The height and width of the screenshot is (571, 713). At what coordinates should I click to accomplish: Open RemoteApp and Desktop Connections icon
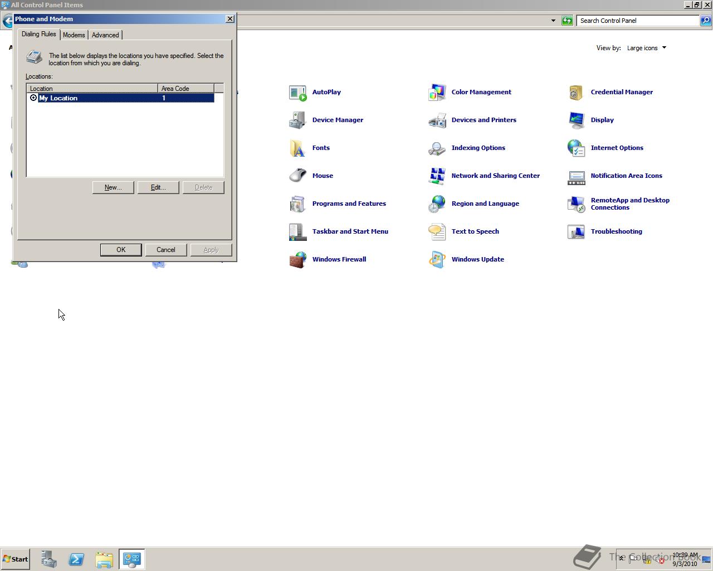[577, 204]
